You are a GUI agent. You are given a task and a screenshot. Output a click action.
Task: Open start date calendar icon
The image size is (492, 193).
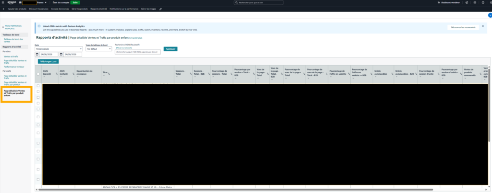[x=37, y=55]
